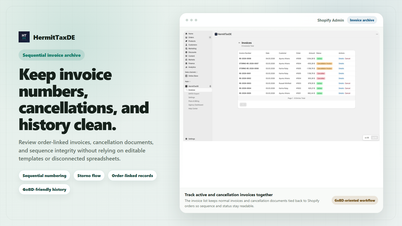
Task: Click the Invoice Number column header
Action: click(245, 53)
